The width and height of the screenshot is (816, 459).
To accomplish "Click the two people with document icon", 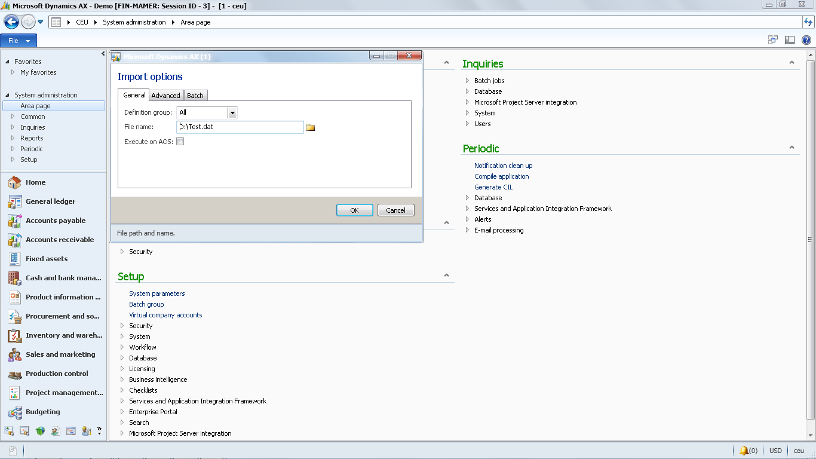I will tap(56, 430).
